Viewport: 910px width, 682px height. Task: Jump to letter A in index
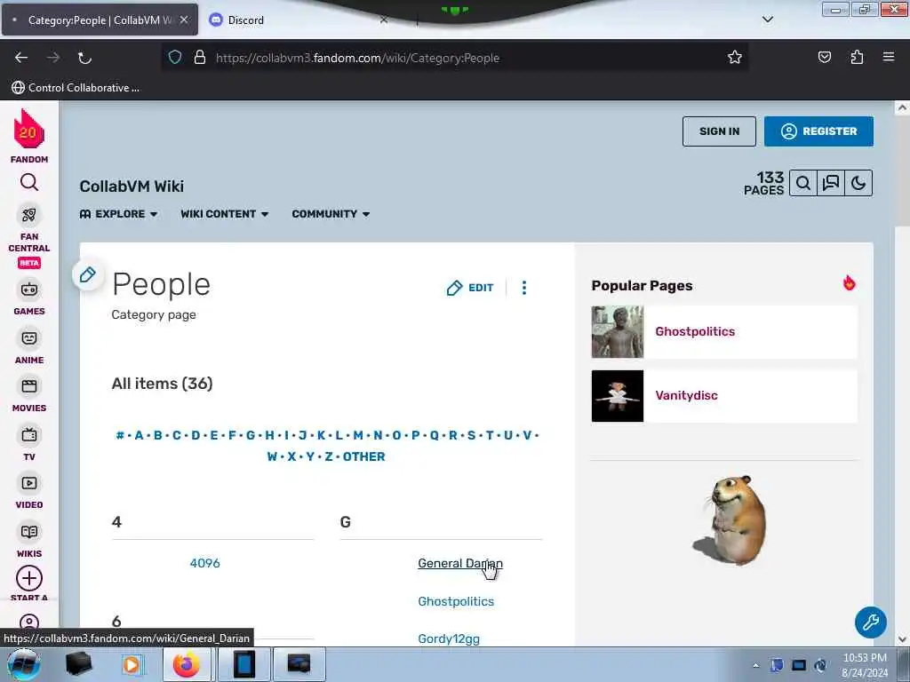point(139,435)
